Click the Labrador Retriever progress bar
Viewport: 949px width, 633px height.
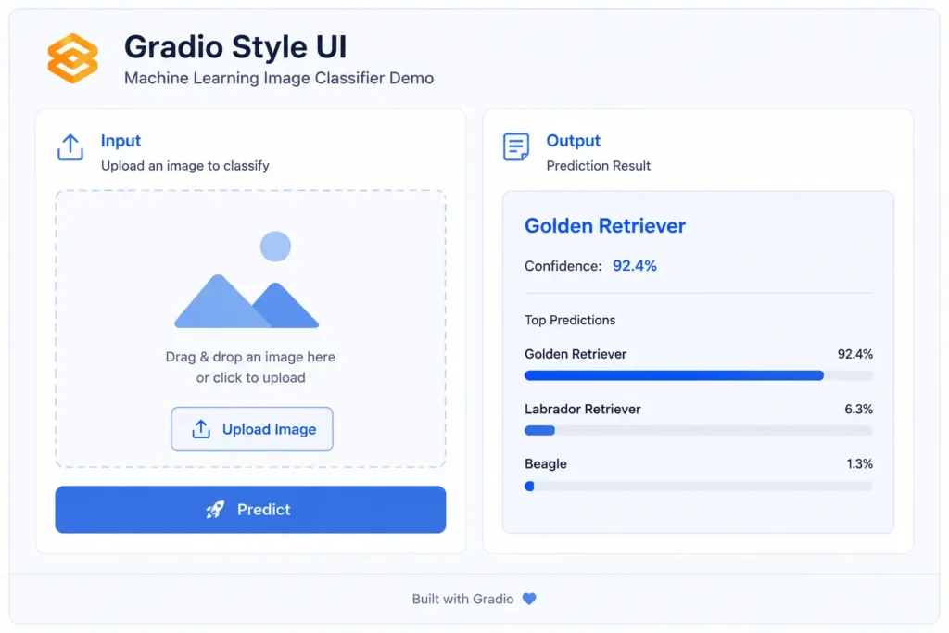tap(699, 430)
